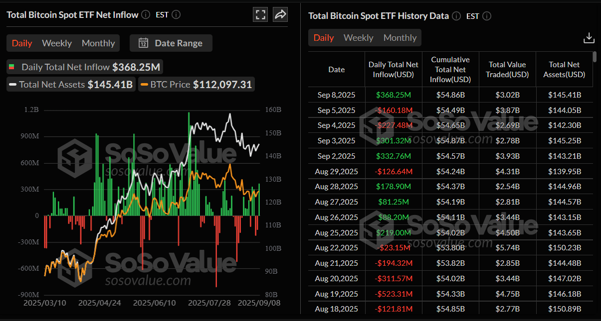Click the Sep 8,2025 date row
The width and height of the screenshot is (601, 321).
coord(336,95)
